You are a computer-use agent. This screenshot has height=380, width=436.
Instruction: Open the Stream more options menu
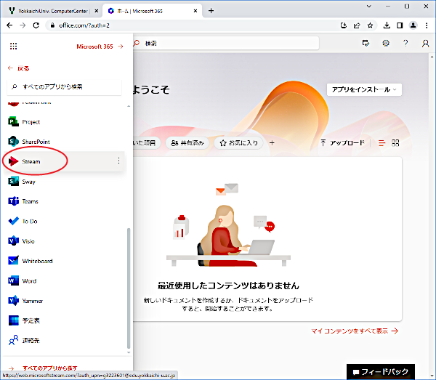point(118,161)
